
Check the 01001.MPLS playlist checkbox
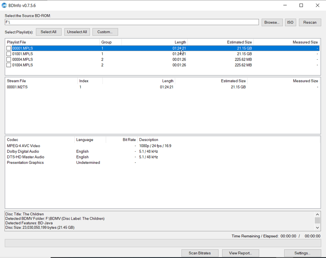pos(9,54)
